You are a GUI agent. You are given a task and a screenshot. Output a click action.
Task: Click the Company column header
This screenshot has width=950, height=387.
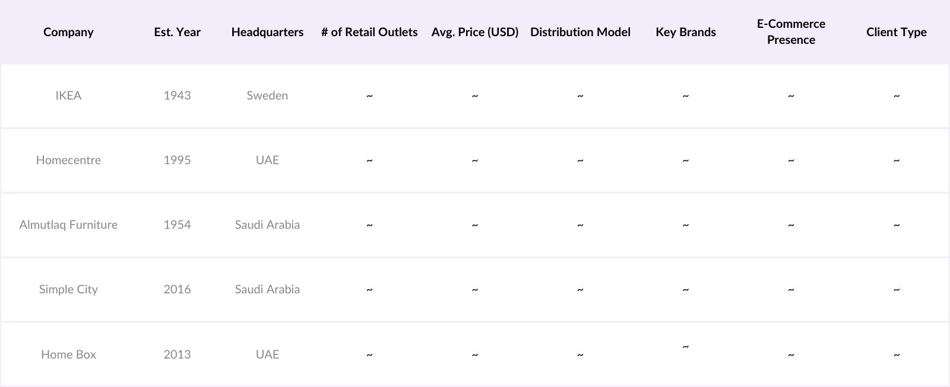tap(68, 32)
